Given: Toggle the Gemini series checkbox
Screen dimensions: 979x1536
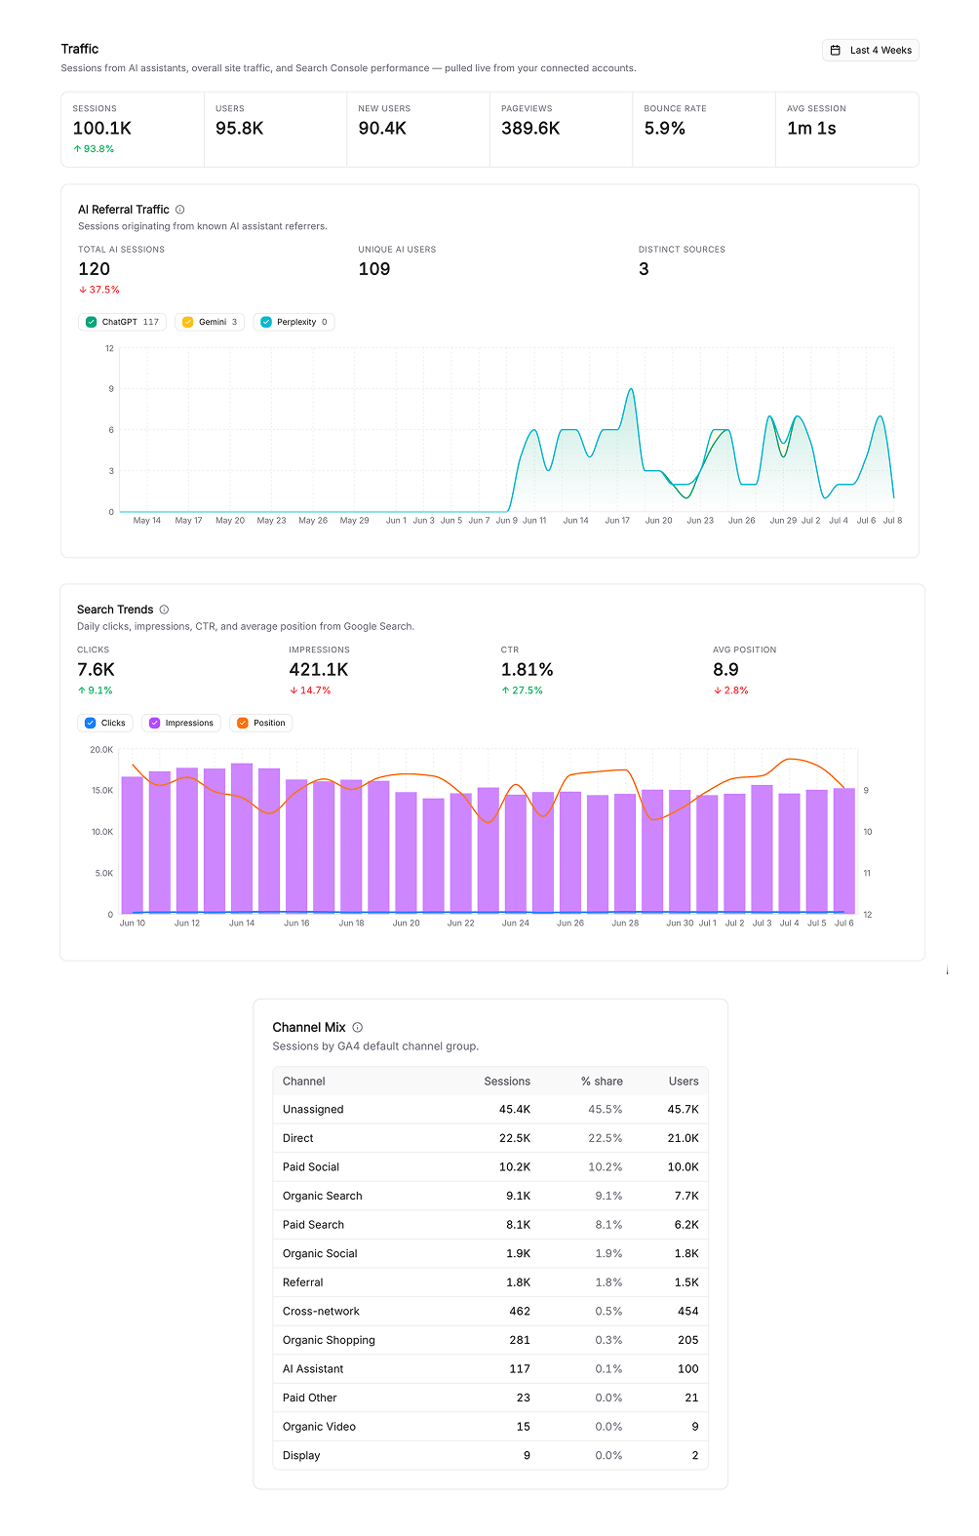Looking at the screenshot, I should [188, 322].
